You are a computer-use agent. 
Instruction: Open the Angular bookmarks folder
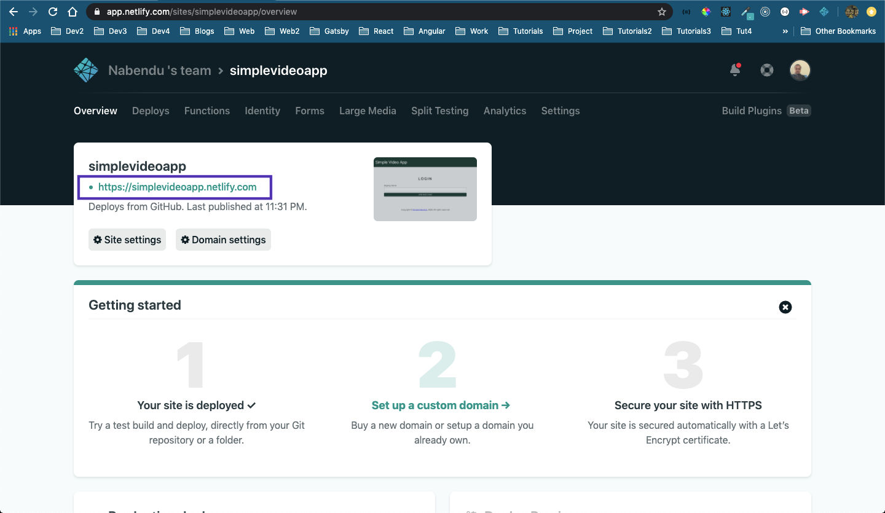[425, 31]
